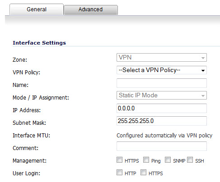Click into the Comment input box
220x182 pixels.
click(x=162, y=146)
